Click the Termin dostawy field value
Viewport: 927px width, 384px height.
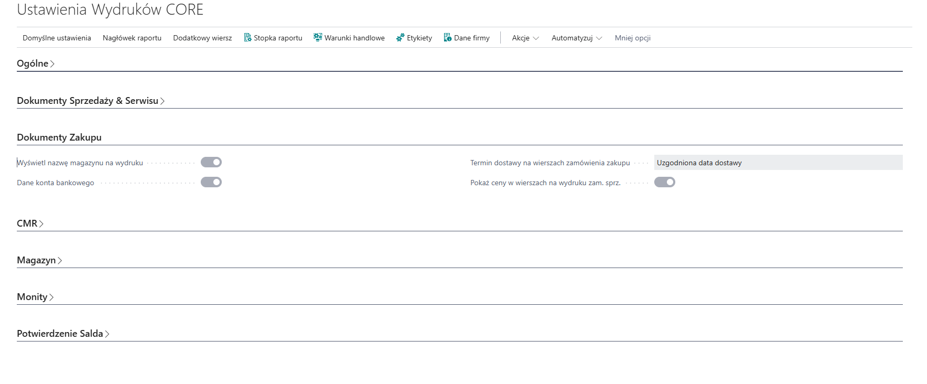(777, 163)
